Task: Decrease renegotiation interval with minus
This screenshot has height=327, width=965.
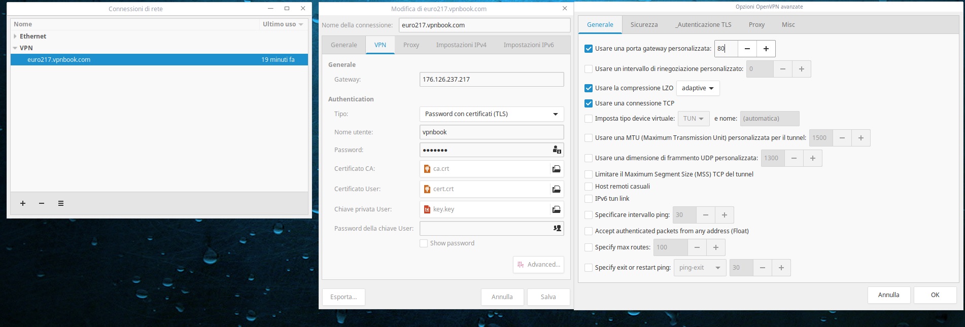Action: (783, 69)
